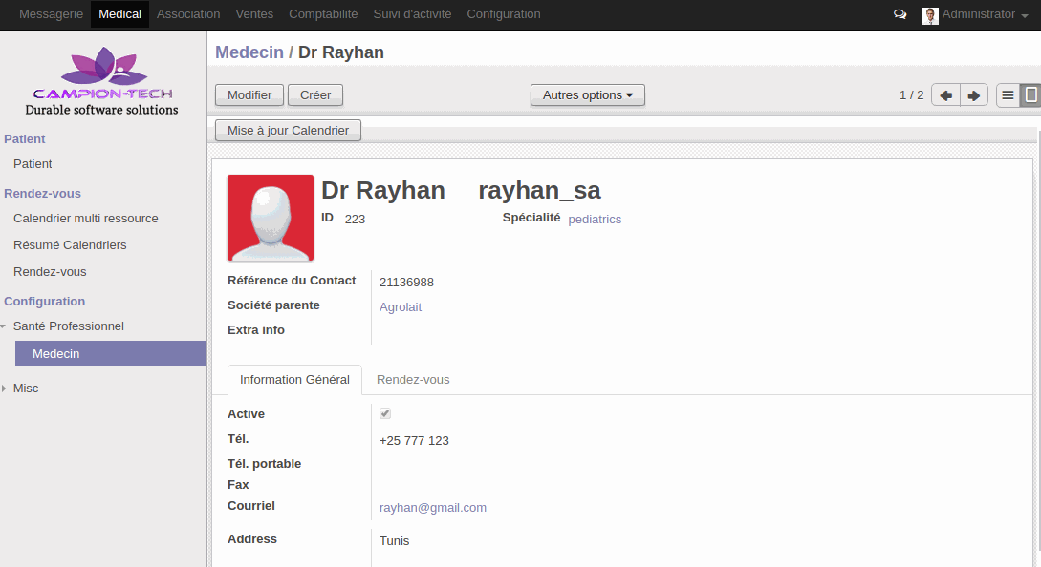
Task: Click the contact reference 21136988
Action: click(406, 282)
